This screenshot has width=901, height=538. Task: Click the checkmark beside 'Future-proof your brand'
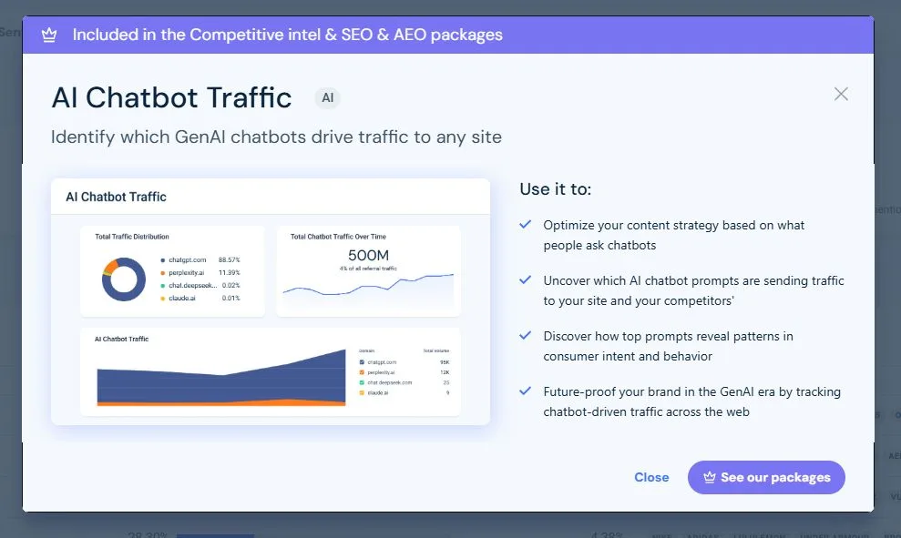coord(525,391)
